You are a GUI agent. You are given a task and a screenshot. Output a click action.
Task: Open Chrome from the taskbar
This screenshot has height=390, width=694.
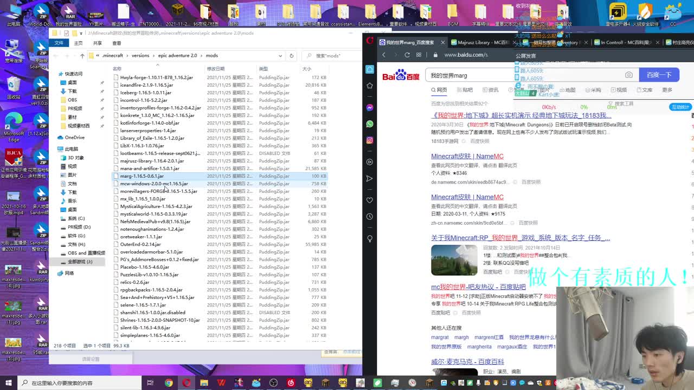pyautogui.click(x=169, y=383)
